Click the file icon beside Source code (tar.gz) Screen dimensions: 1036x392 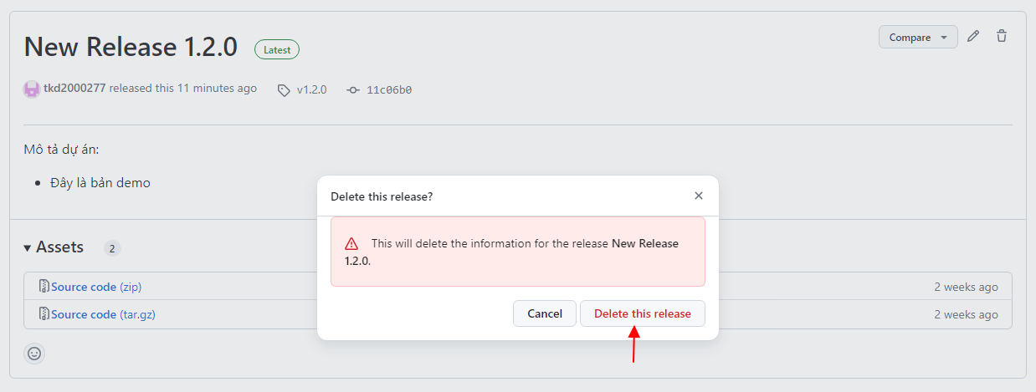click(x=44, y=314)
